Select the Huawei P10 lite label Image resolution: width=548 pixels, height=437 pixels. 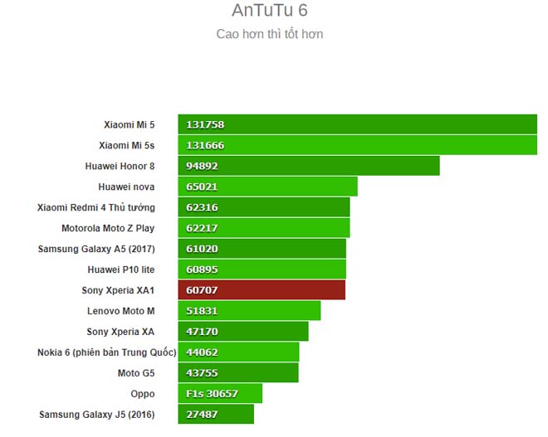pyautogui.click(x=121, y=269)
